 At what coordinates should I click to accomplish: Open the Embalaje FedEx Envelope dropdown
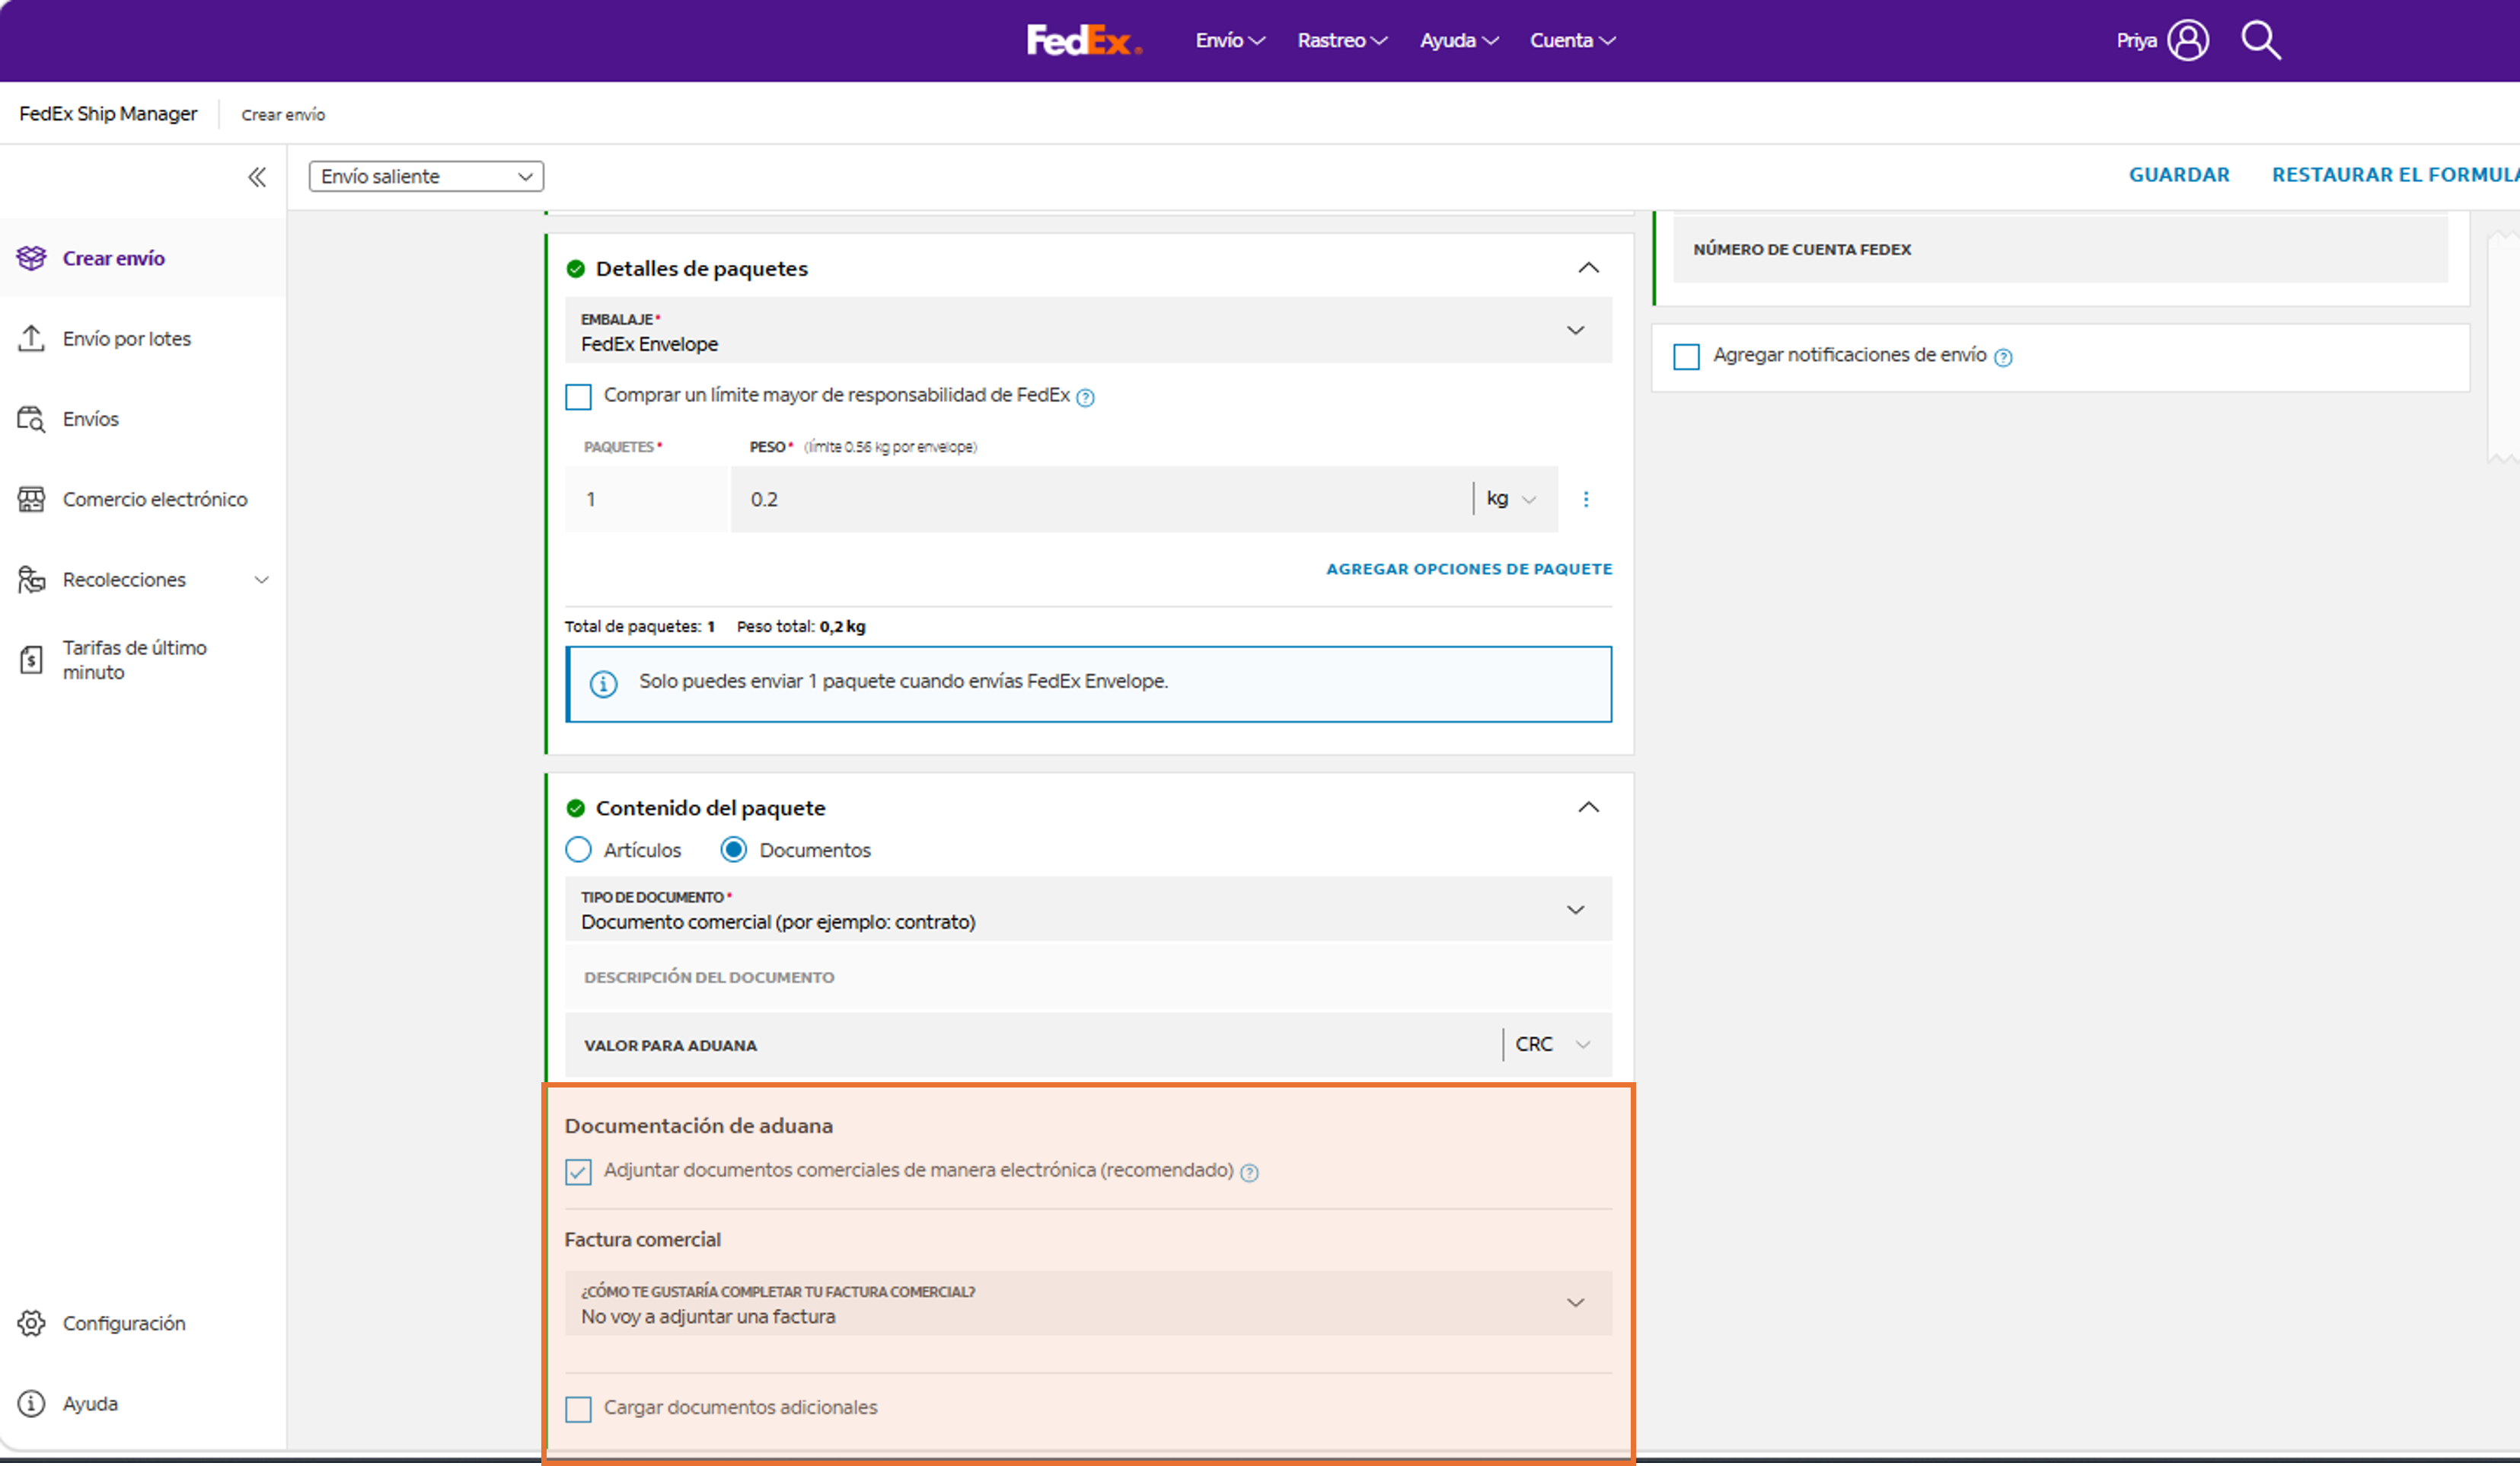click(x=1088, y=331)
